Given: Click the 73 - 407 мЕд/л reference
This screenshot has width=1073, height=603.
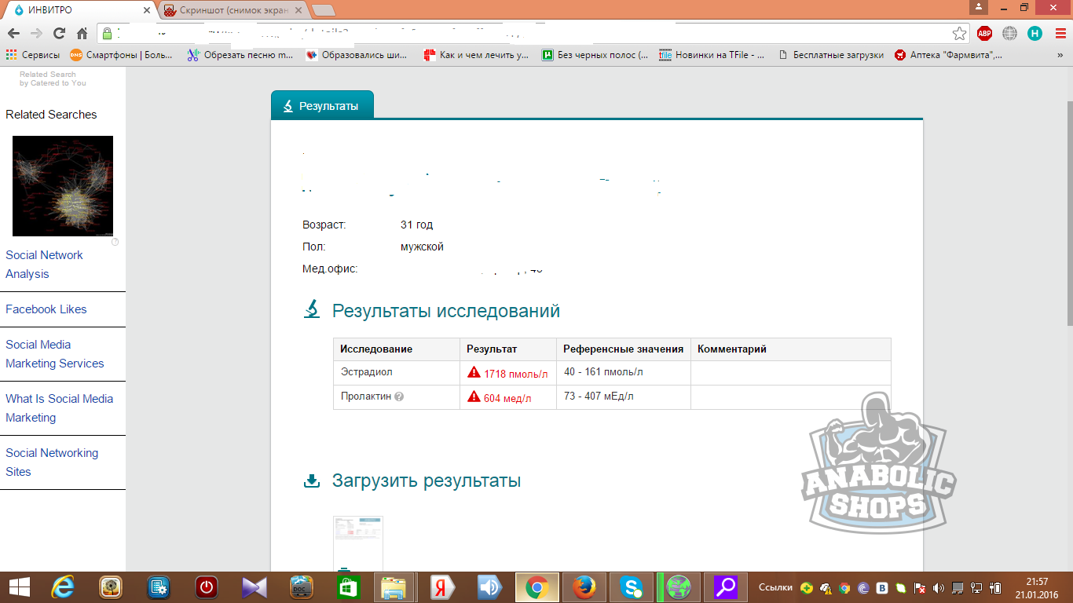Looking at the screenshot, I should pyautogui.click(x=599, y=396).
